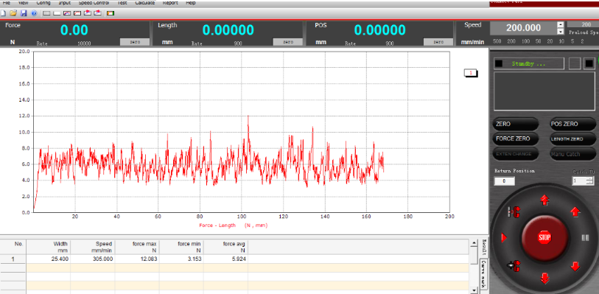Click the Return Position input field
This screenshot has height=294, width=599.
pos(504,181)
